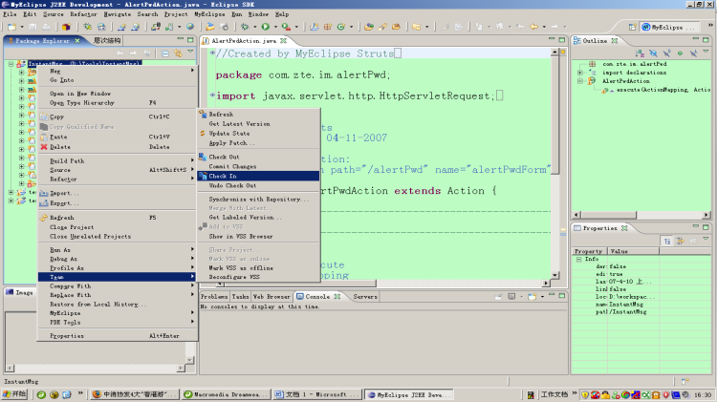Toggle Show Categories in Properties toolbar
Screen dimensions: 717x402
(x=667, y=241)
